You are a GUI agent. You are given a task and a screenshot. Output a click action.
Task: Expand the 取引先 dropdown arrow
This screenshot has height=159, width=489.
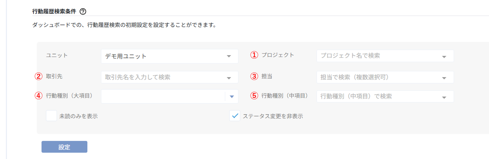[228, 78]
